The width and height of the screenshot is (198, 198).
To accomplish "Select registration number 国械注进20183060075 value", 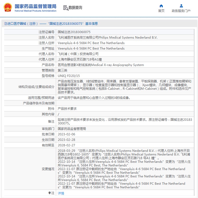I will (x=74, y=32).
